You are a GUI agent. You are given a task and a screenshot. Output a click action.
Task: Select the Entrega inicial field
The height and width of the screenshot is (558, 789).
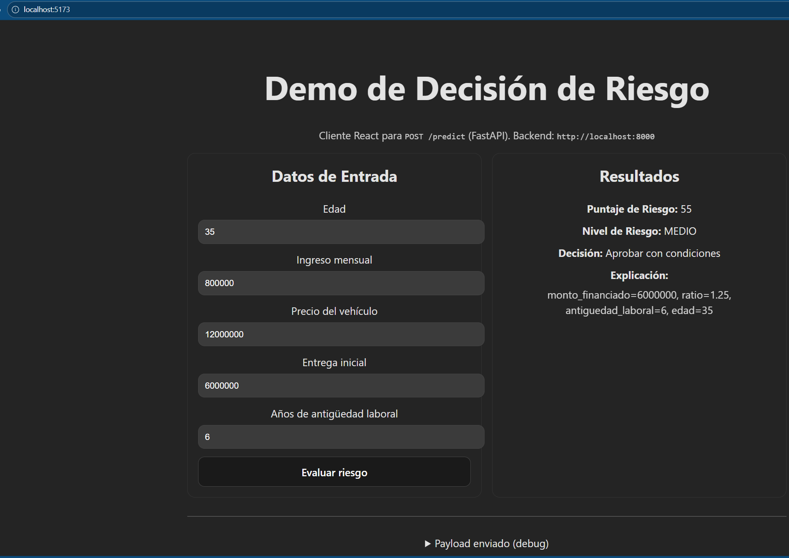pos(341,385)
